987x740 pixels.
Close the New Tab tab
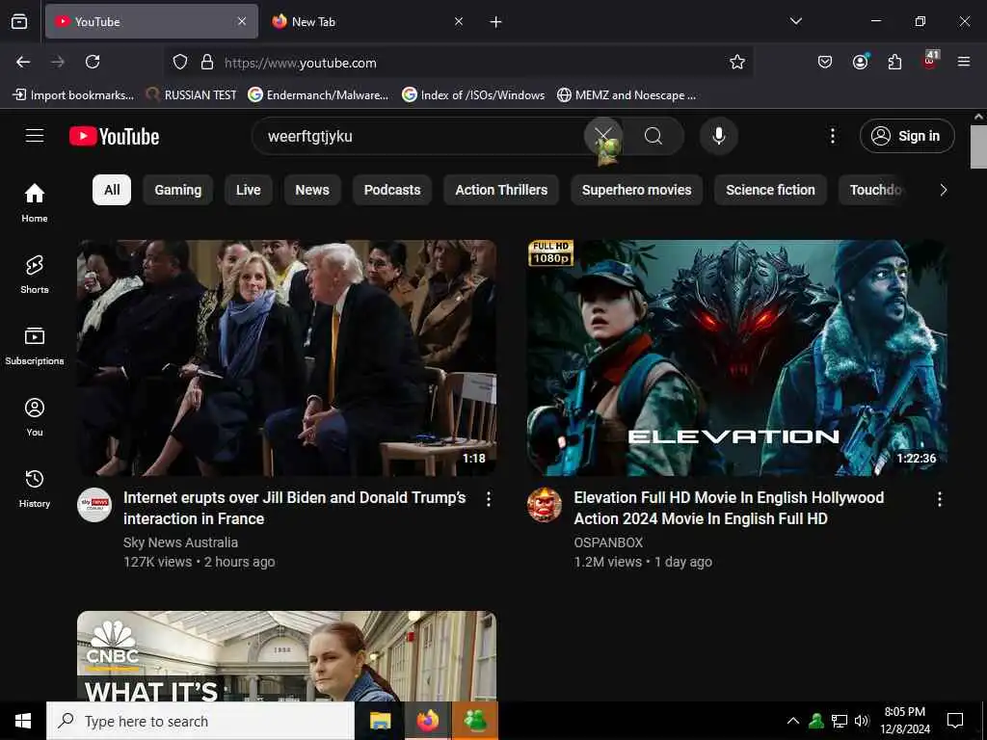pos(459,21)
